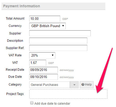Click the General Purchases category text box
This screenshot has width=116, height=107.
click(x=50, y=85)
